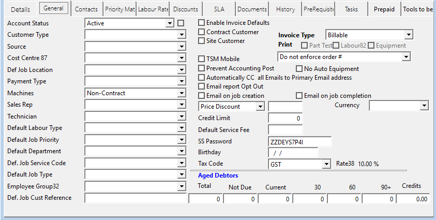The image size is (436, 220).
Task: Expand the Invoice Type dropdown
Action: coord(408,35)
